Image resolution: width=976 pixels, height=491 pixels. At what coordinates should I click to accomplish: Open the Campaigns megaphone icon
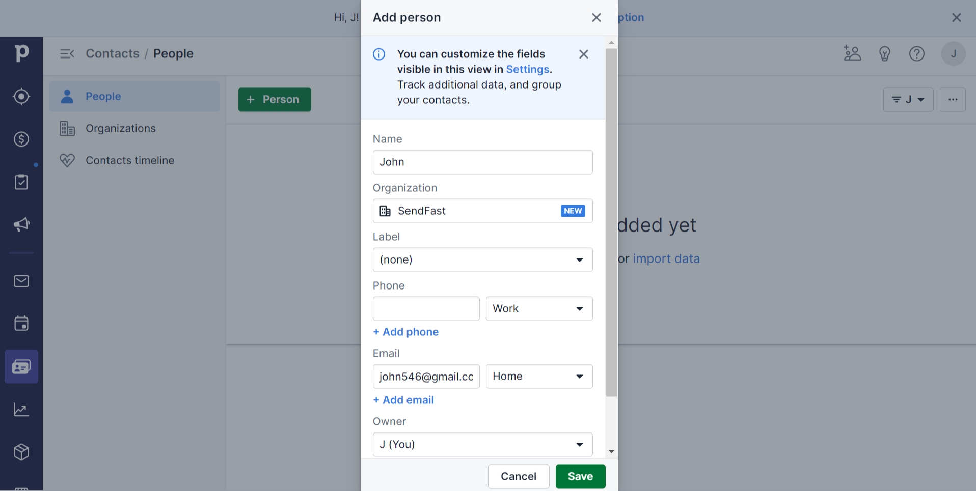pos(21,224)
